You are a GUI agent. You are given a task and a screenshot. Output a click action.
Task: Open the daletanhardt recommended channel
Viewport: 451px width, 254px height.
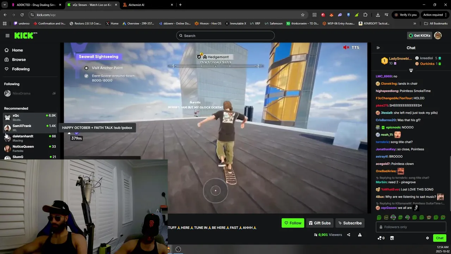click(30, 138)
